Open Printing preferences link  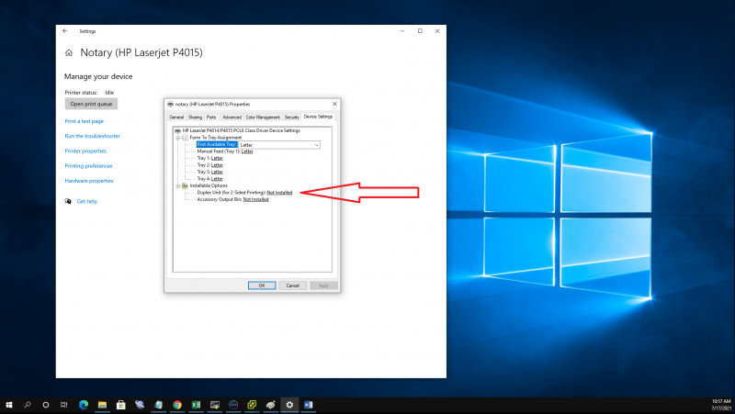88,166
